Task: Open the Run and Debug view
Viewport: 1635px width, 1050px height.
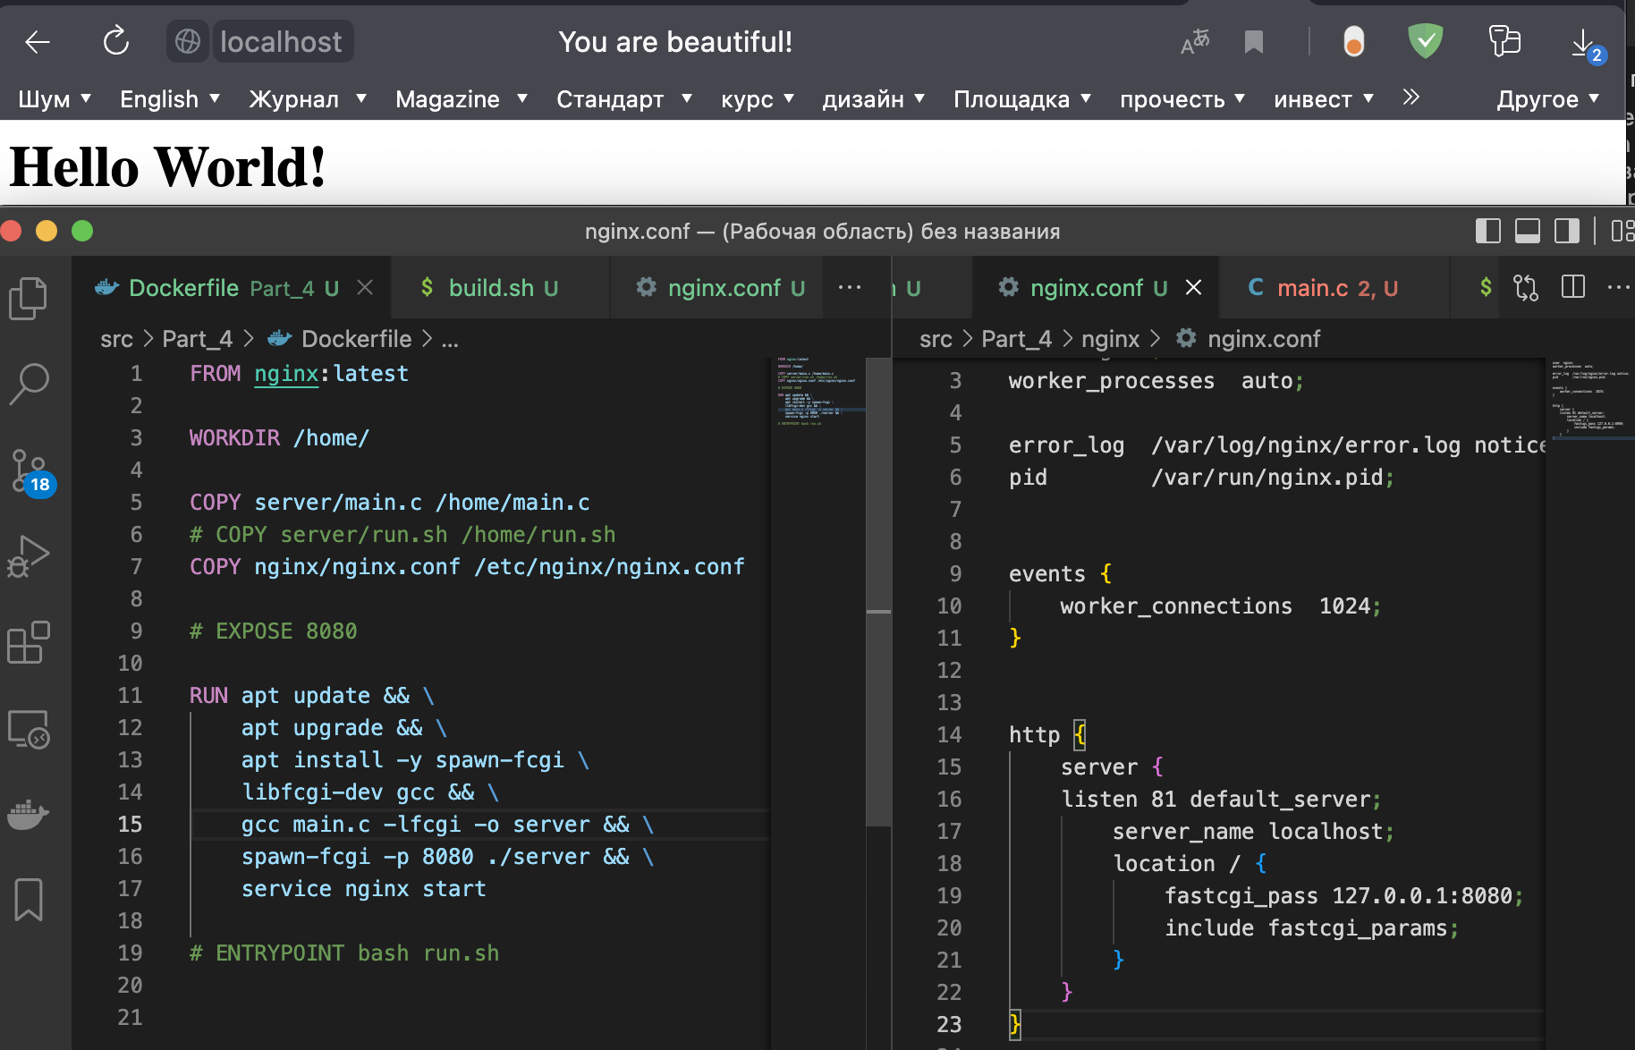Action: pos(29,555)
